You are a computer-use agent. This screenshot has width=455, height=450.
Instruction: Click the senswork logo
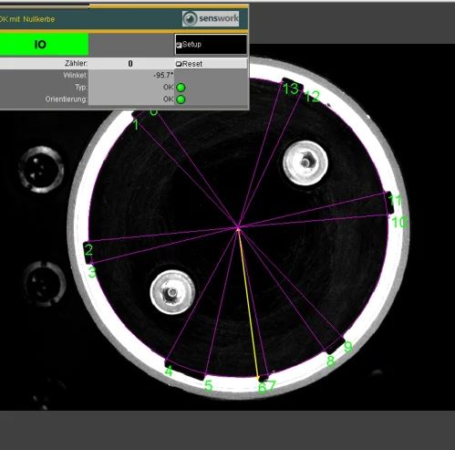[211, 18]
